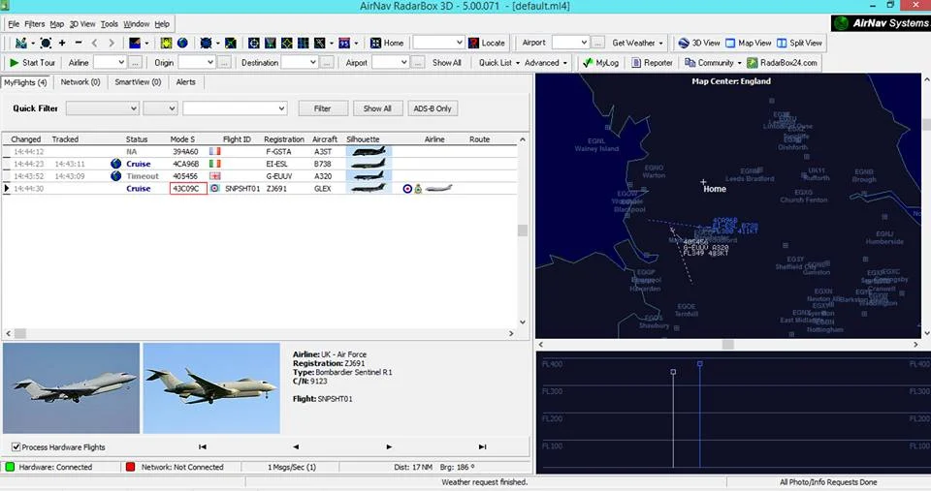The image size is (931, 491).
Task: Open the 3D View menu
Action: [x=82, y=23]
